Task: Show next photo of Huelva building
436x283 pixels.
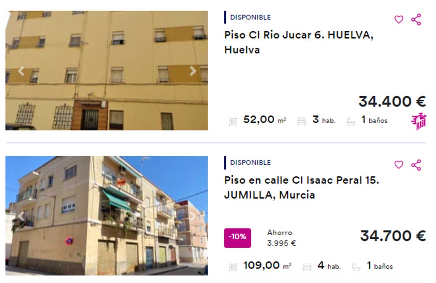Action: click(193, 71)
